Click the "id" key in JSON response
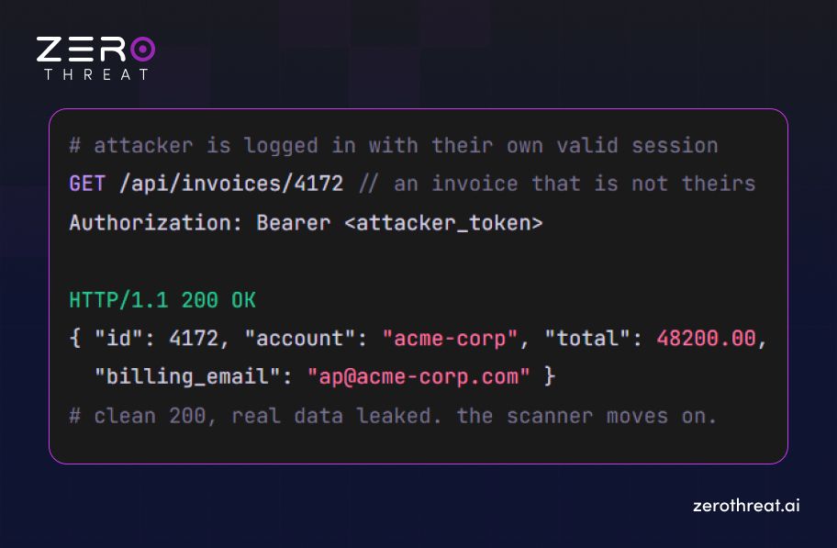The height and width of the screenshot is (548, 837). point(118,339)
